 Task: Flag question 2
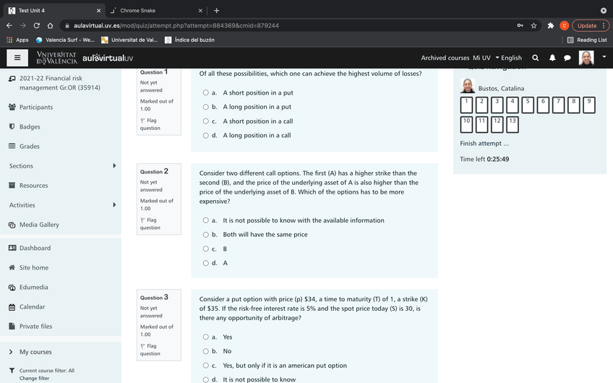150,224
